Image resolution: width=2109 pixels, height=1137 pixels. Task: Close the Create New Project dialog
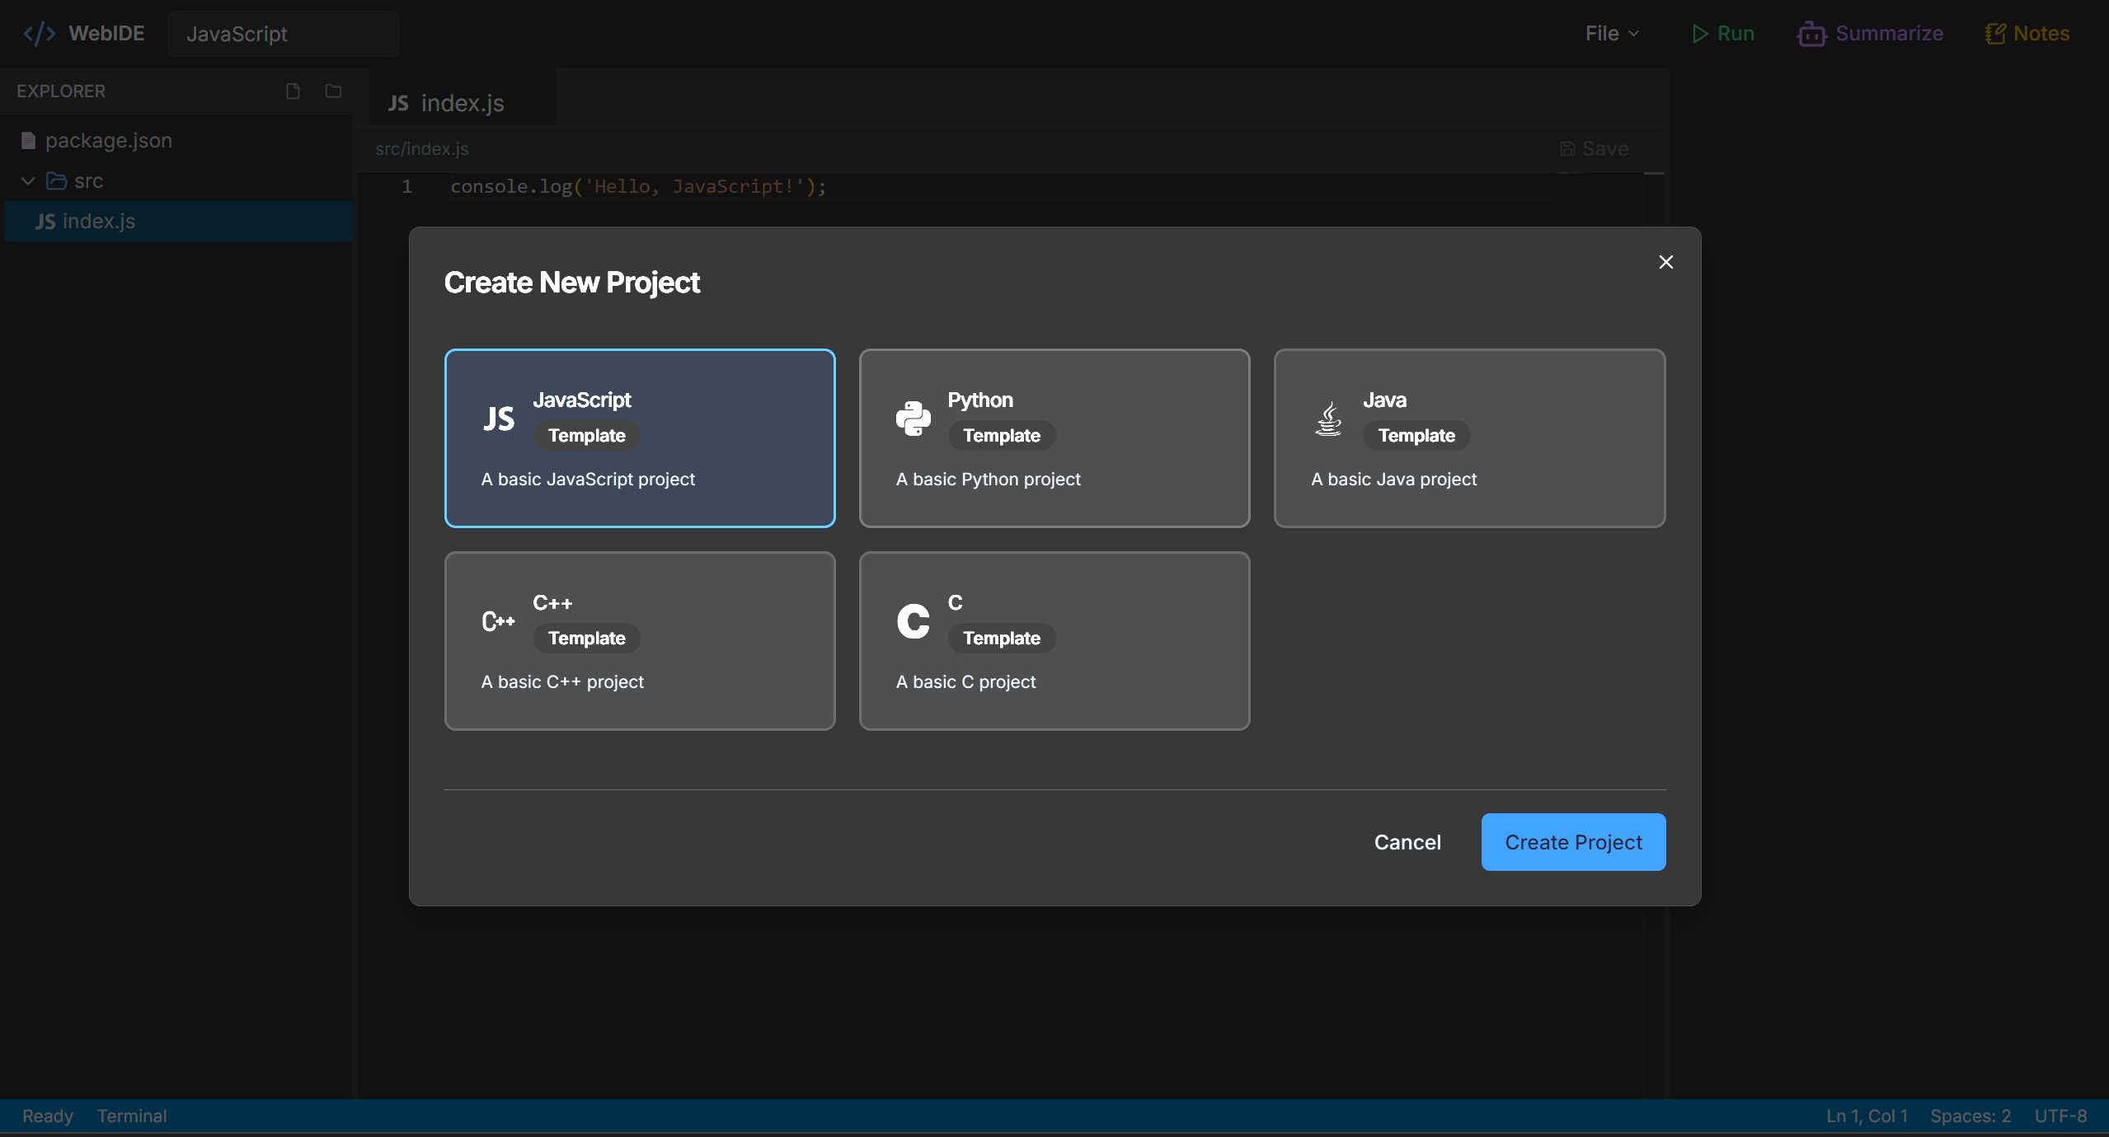tap(1665, 262)
